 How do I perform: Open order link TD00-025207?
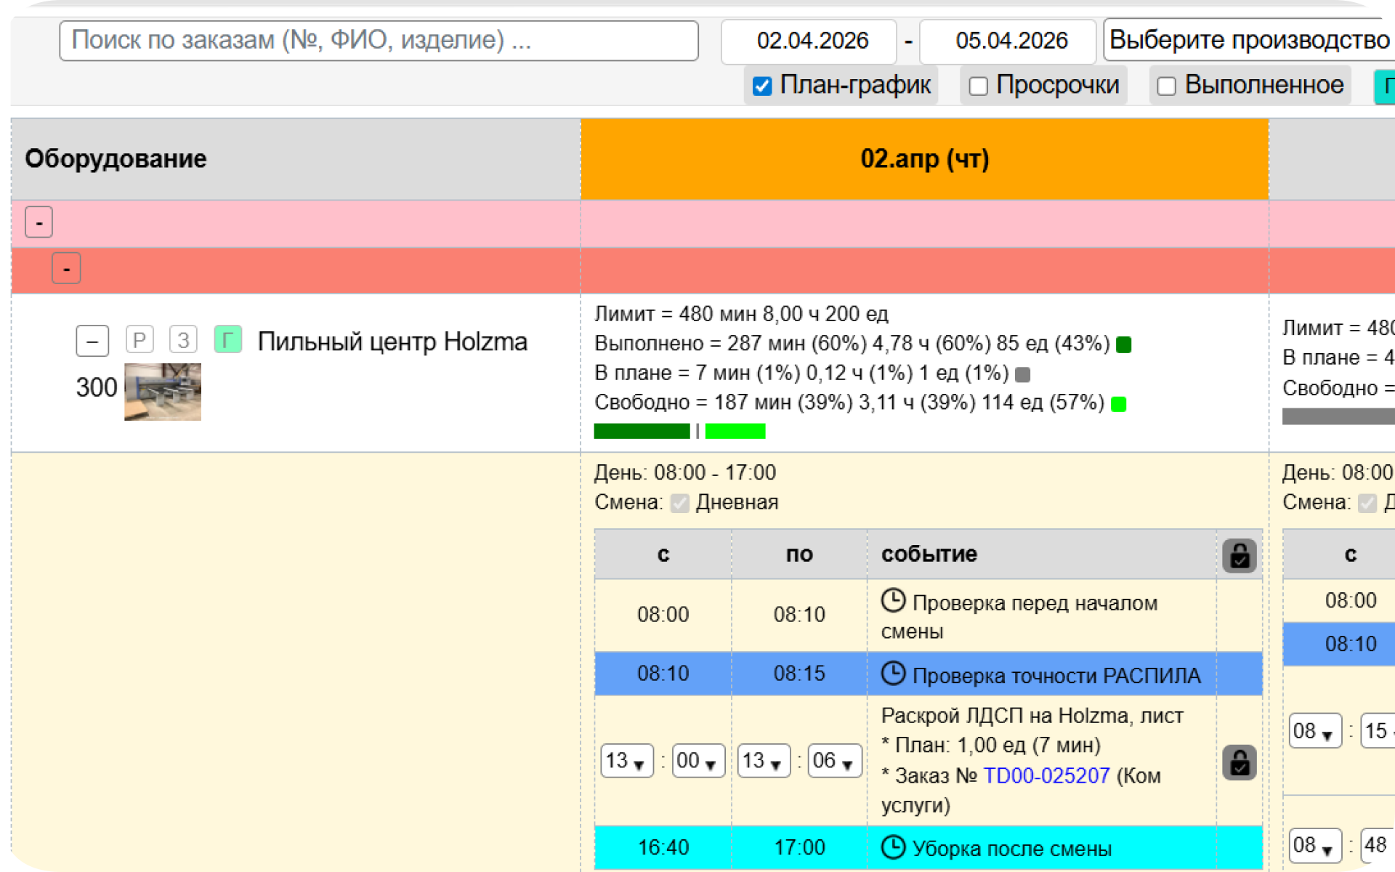1046,775
